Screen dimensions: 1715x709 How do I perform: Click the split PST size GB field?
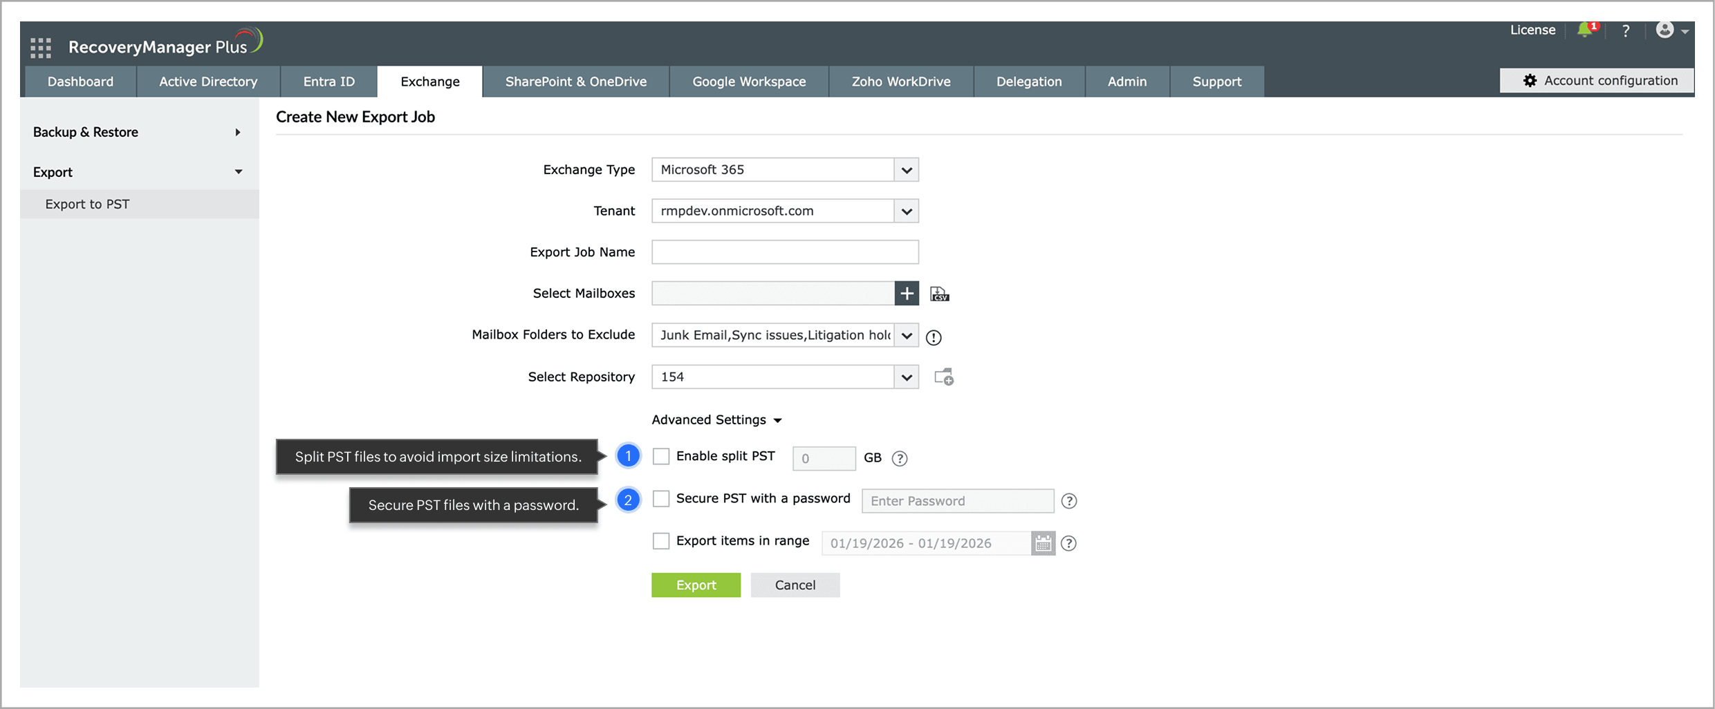point(824,459)
